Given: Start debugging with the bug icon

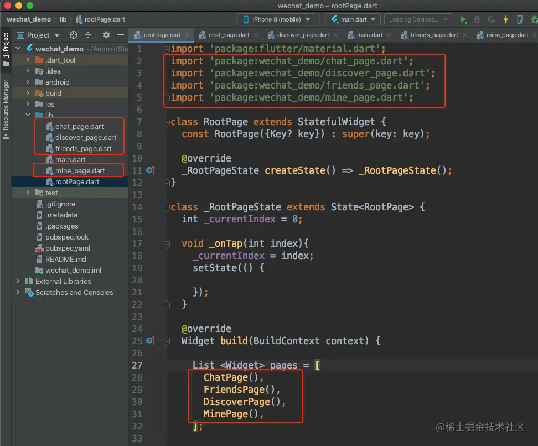Looking at the screenshot, I should (477, 19).
